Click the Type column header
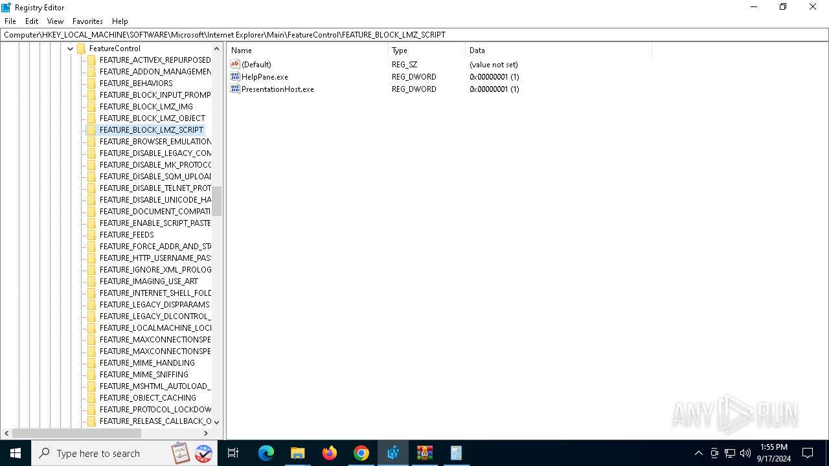 (x=427, y=50)
